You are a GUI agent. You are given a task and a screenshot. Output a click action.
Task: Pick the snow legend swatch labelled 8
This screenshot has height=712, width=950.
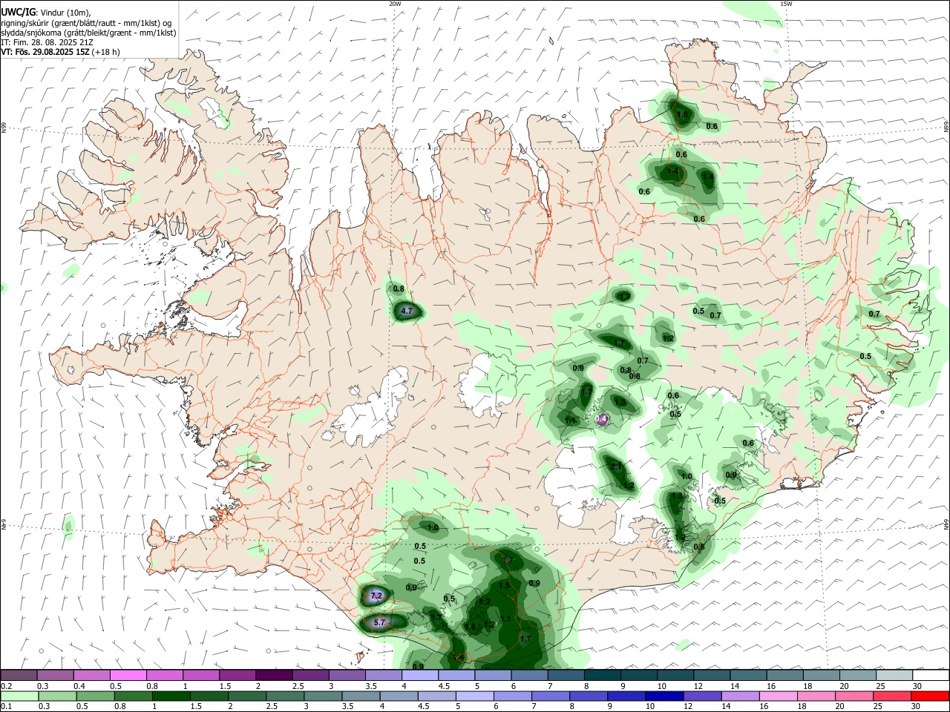602,676
